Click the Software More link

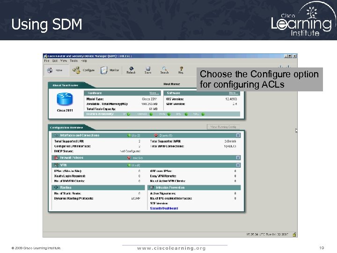(234, 93)
